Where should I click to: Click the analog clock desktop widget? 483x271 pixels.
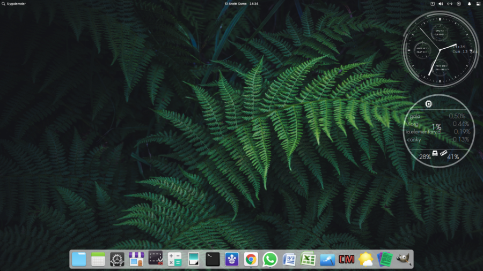pos(441,50)
